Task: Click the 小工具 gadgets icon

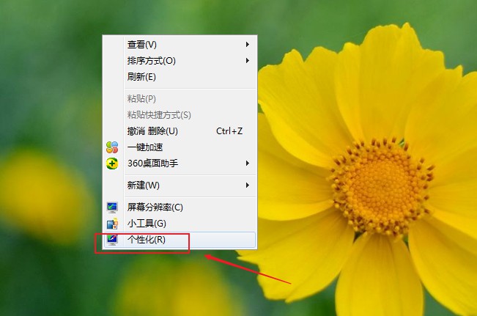Action: pos(112,224)
